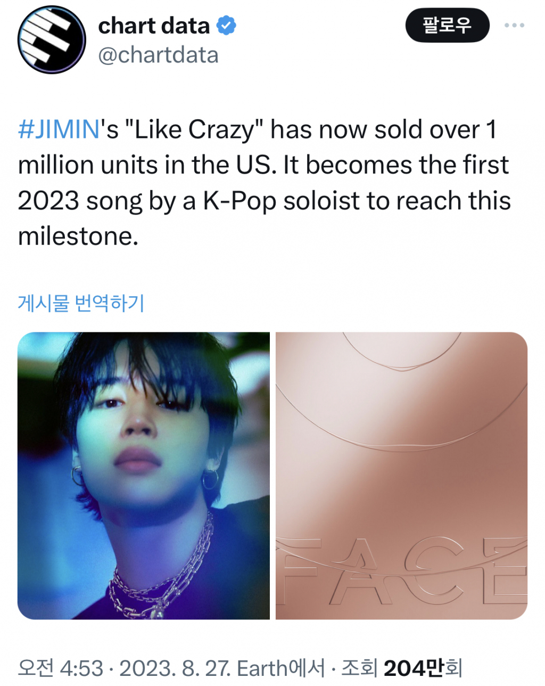Image resolution: width=545 pixels, height=686 pixels.
Task: Open the 2023. 8. 27. post date
Action: 175,668
